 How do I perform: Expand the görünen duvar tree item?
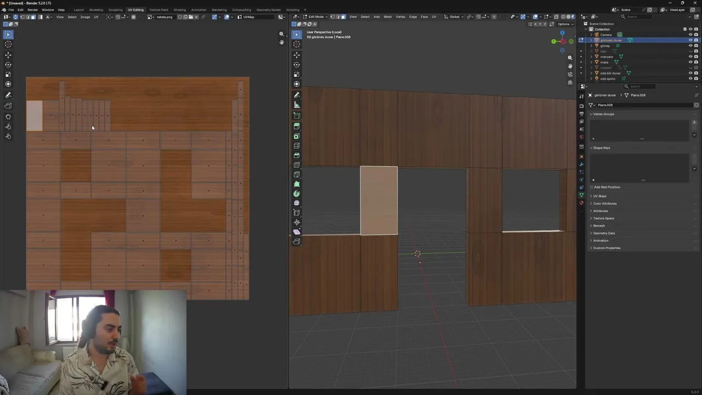591,40
